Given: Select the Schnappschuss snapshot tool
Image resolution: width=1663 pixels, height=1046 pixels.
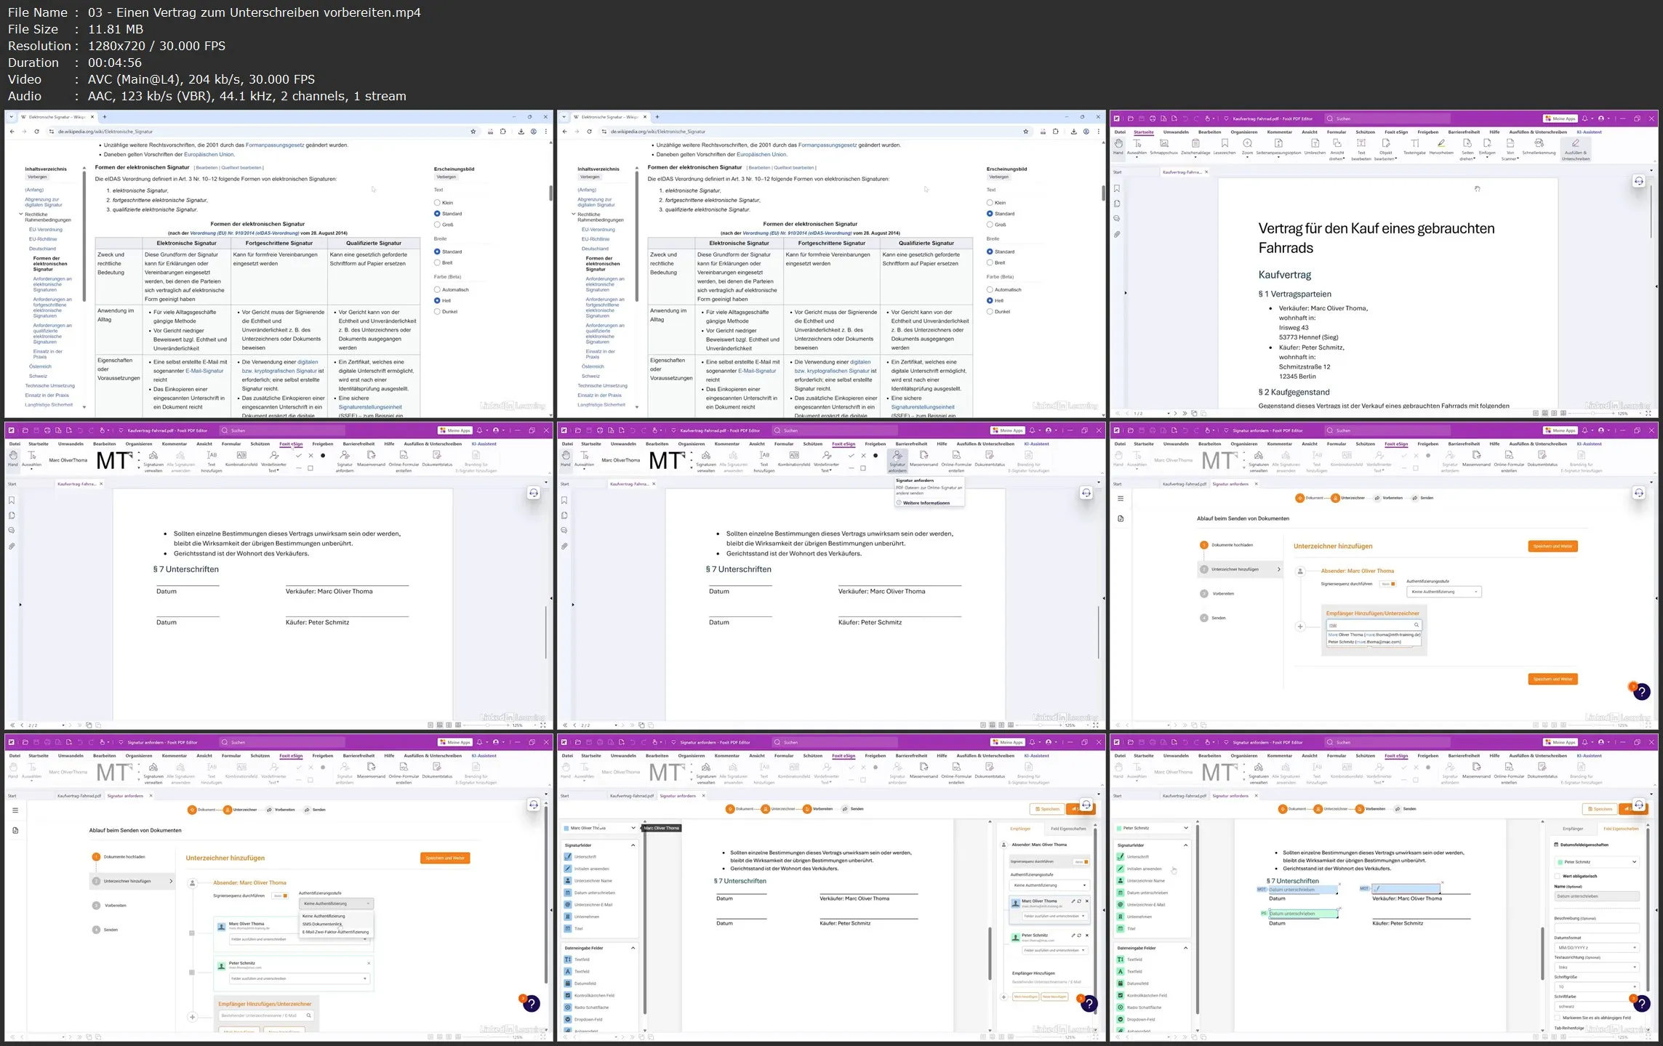Looking at the screenshot, I should (x=1163, y=147).
